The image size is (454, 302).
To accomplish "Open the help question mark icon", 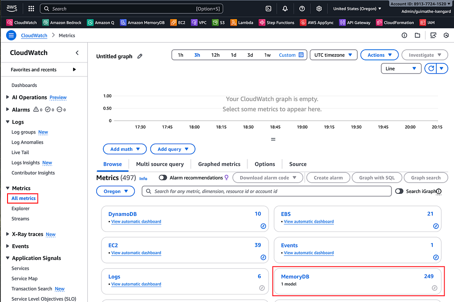I will (301, 9).
